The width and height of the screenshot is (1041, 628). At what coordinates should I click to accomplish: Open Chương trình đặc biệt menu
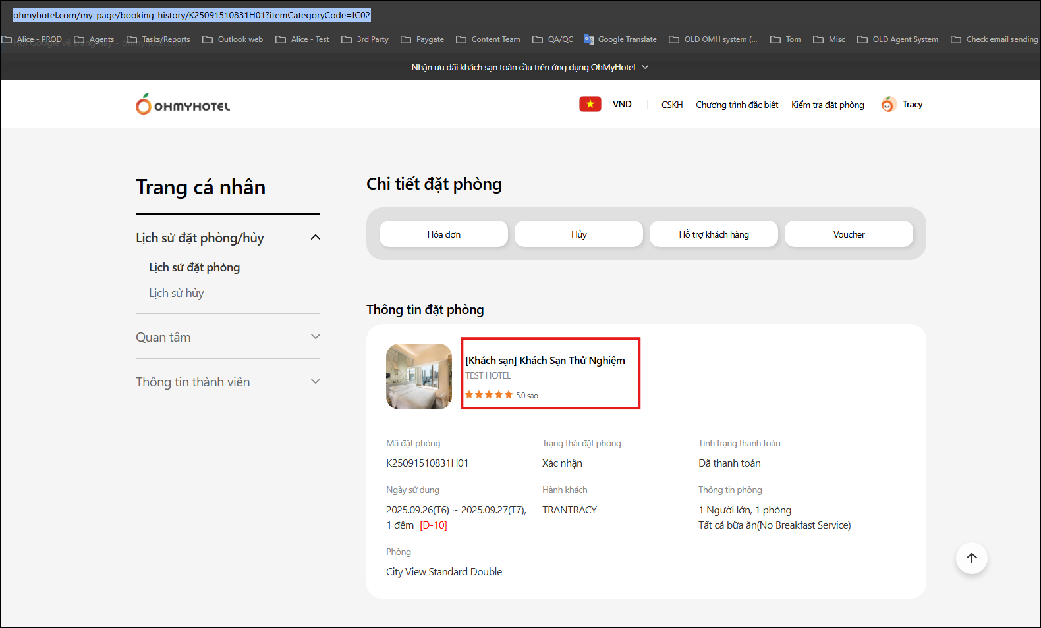click(x=737, y=105)
